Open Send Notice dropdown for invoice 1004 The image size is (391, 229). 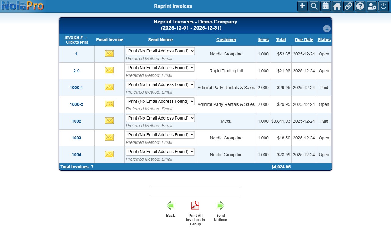(x=160, y=152)
